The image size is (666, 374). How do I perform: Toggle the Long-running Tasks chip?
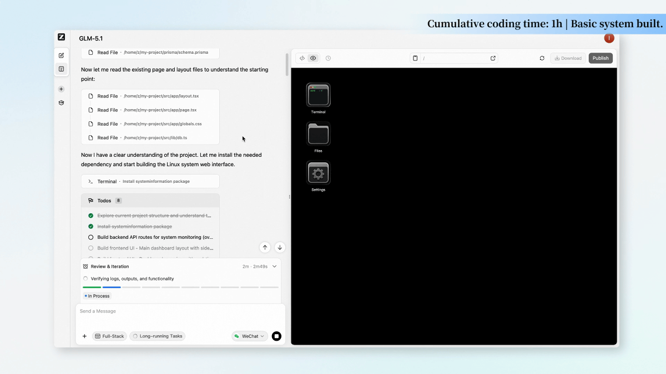[157, 336]
